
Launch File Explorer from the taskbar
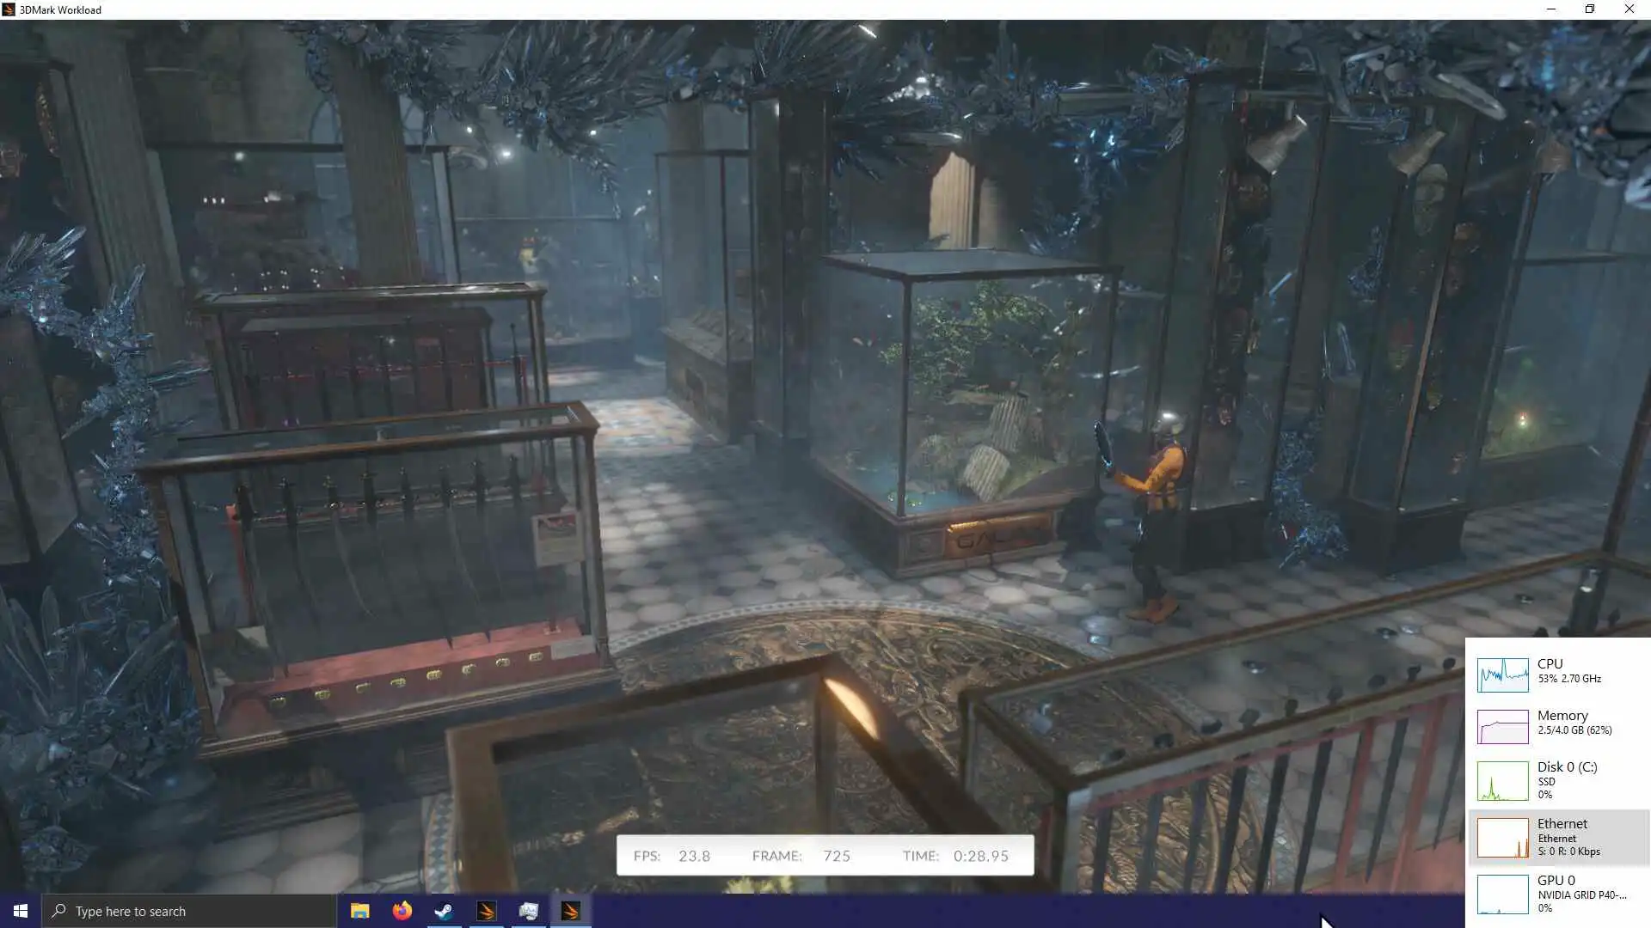359,911
